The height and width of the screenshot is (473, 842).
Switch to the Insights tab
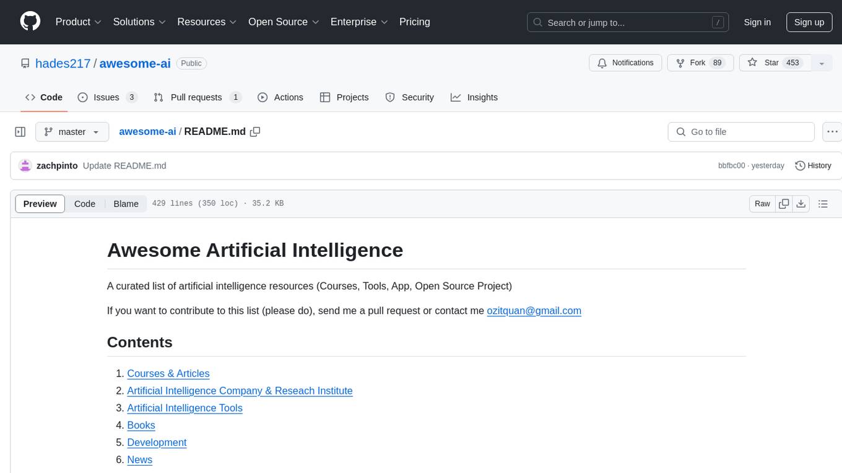click(474, 97)
